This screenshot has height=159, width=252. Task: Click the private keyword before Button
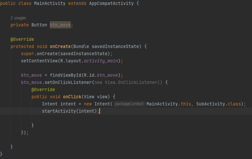[20, 25]
